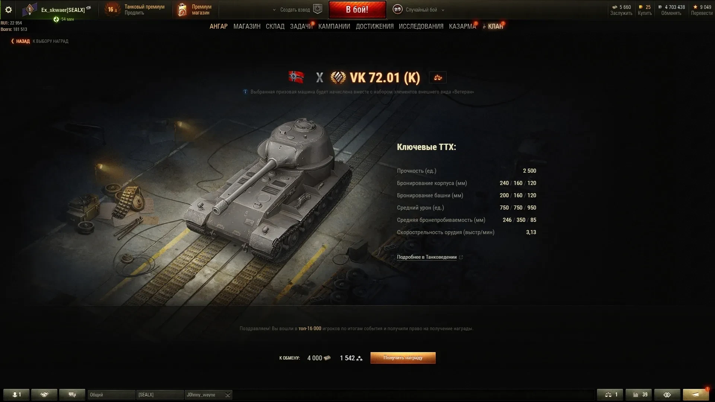
Task: Start battle with the В бой! button
Action: tap(357, 10)
